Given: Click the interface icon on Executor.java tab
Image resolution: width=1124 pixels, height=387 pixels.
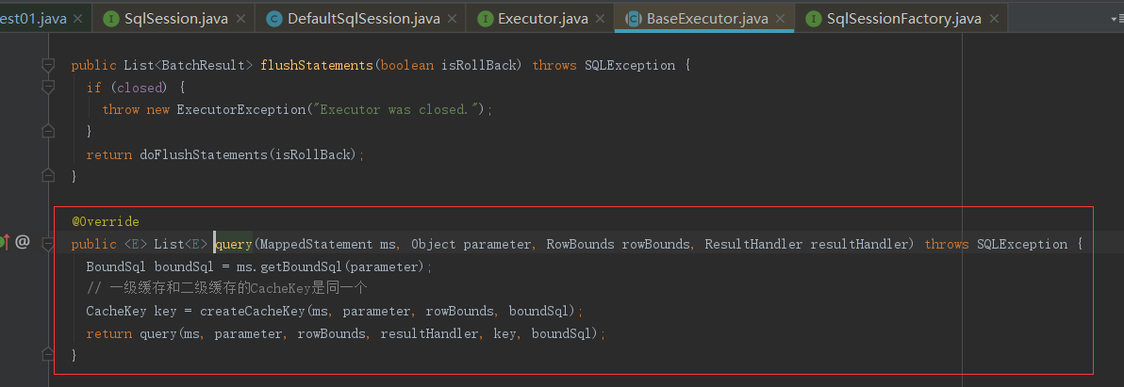Looking at the screenshot, I should 486,20.
